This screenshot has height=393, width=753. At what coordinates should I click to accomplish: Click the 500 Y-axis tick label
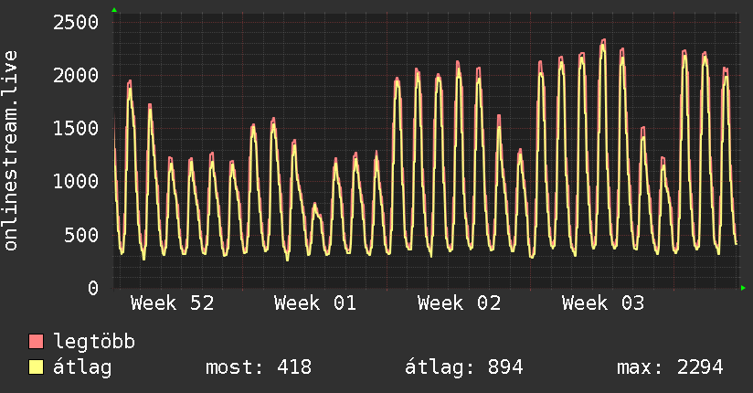click(x=81, y=235)
